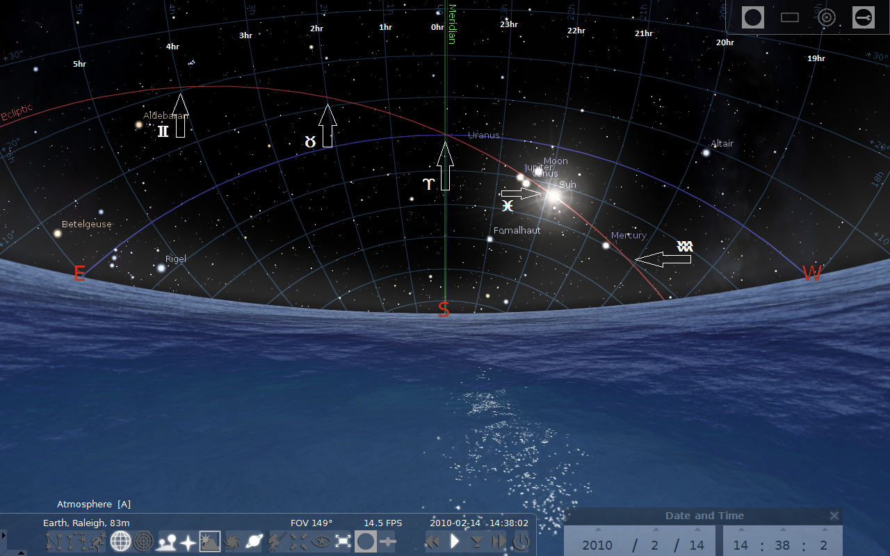Quit Stellarium using the power icon
This screenshot has width=890, height=556.
pos(520,541)
